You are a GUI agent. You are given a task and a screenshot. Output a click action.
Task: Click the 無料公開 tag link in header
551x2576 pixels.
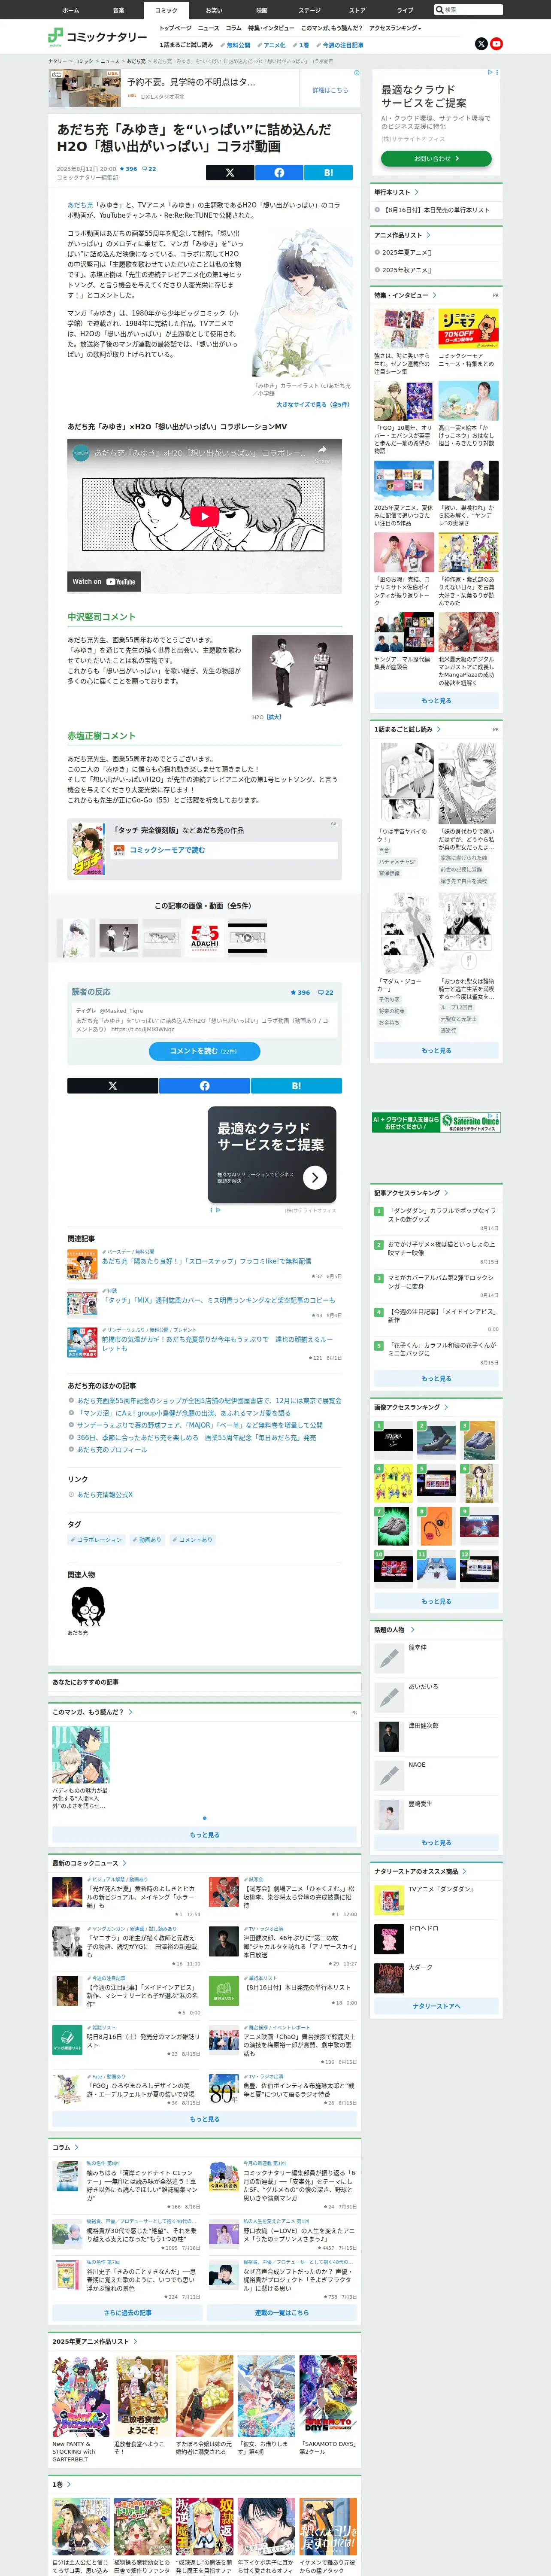click(x=235, y=45)
